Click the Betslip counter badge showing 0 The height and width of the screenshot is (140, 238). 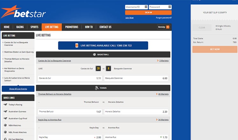pyautogui.click(x=168, y=27)
